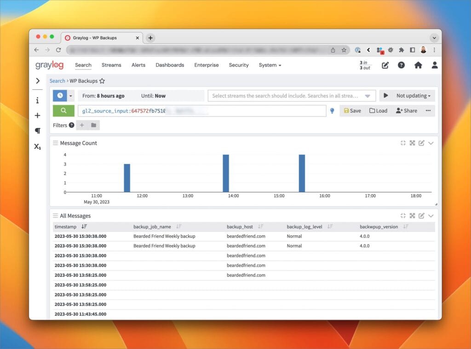Open the System menu
Image resolution: width=471 pixels, height=349 pixels.
tap(270, 65)
